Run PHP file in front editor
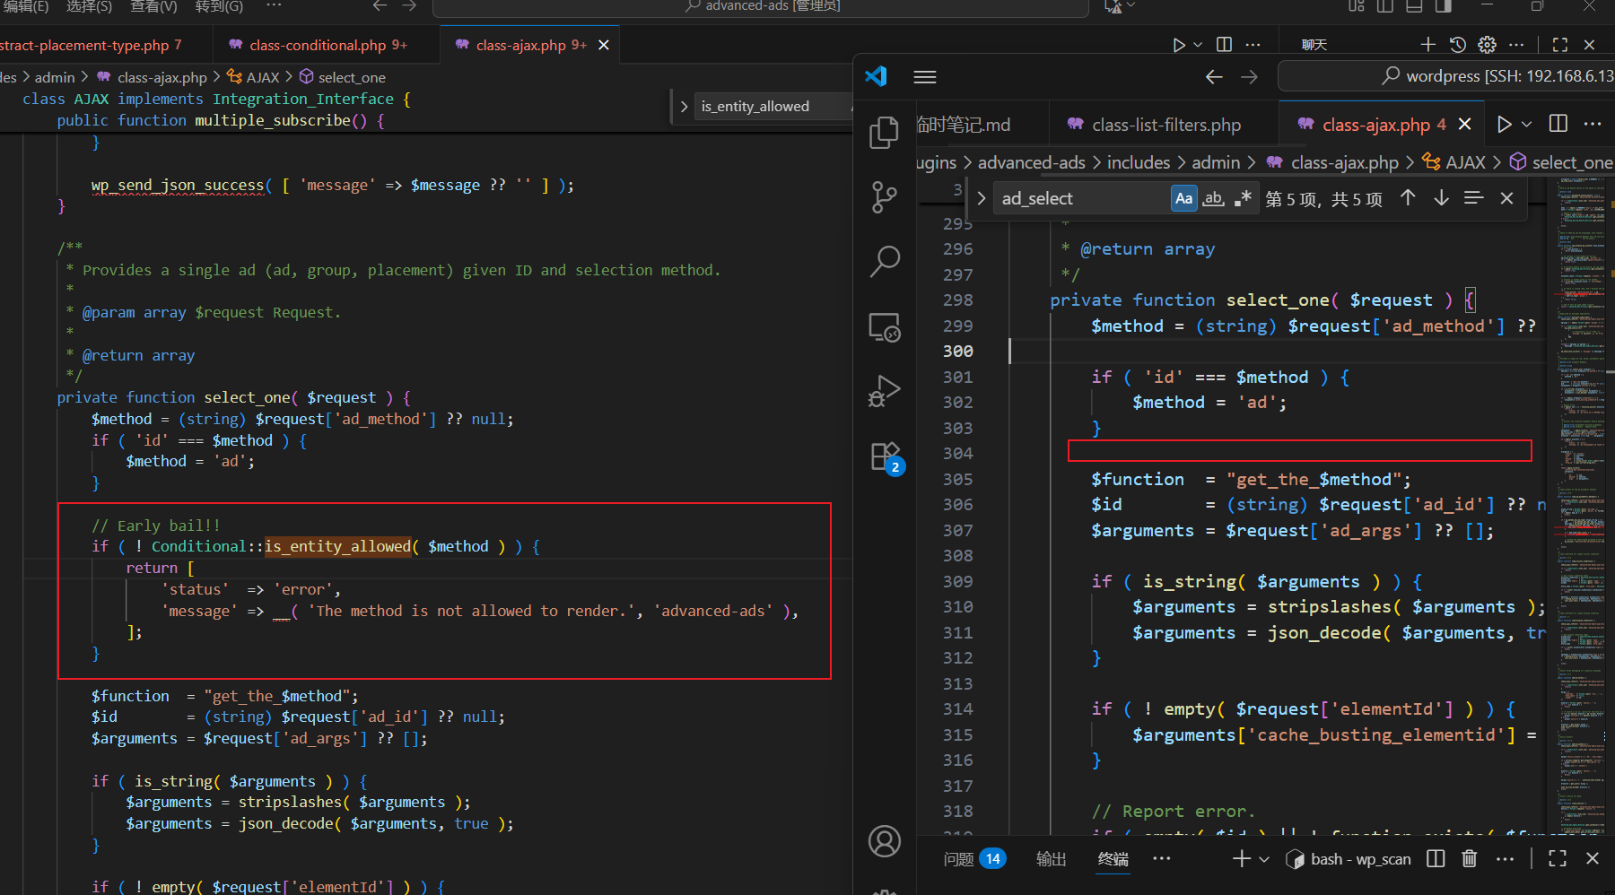 click(1505, 124)
